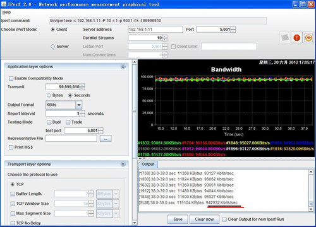Click the Transmit value field

click(x=63, y=87)
